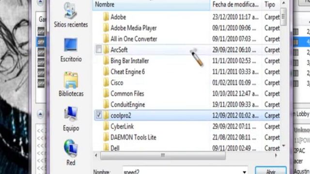Click the horizontal scrollbar right arrow
The height and width of the screenshot is (174, 310).
pyautogui.click(x=276, y=156)
